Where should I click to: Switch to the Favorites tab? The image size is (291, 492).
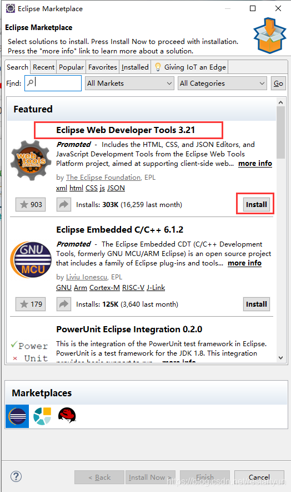[102, 67]
